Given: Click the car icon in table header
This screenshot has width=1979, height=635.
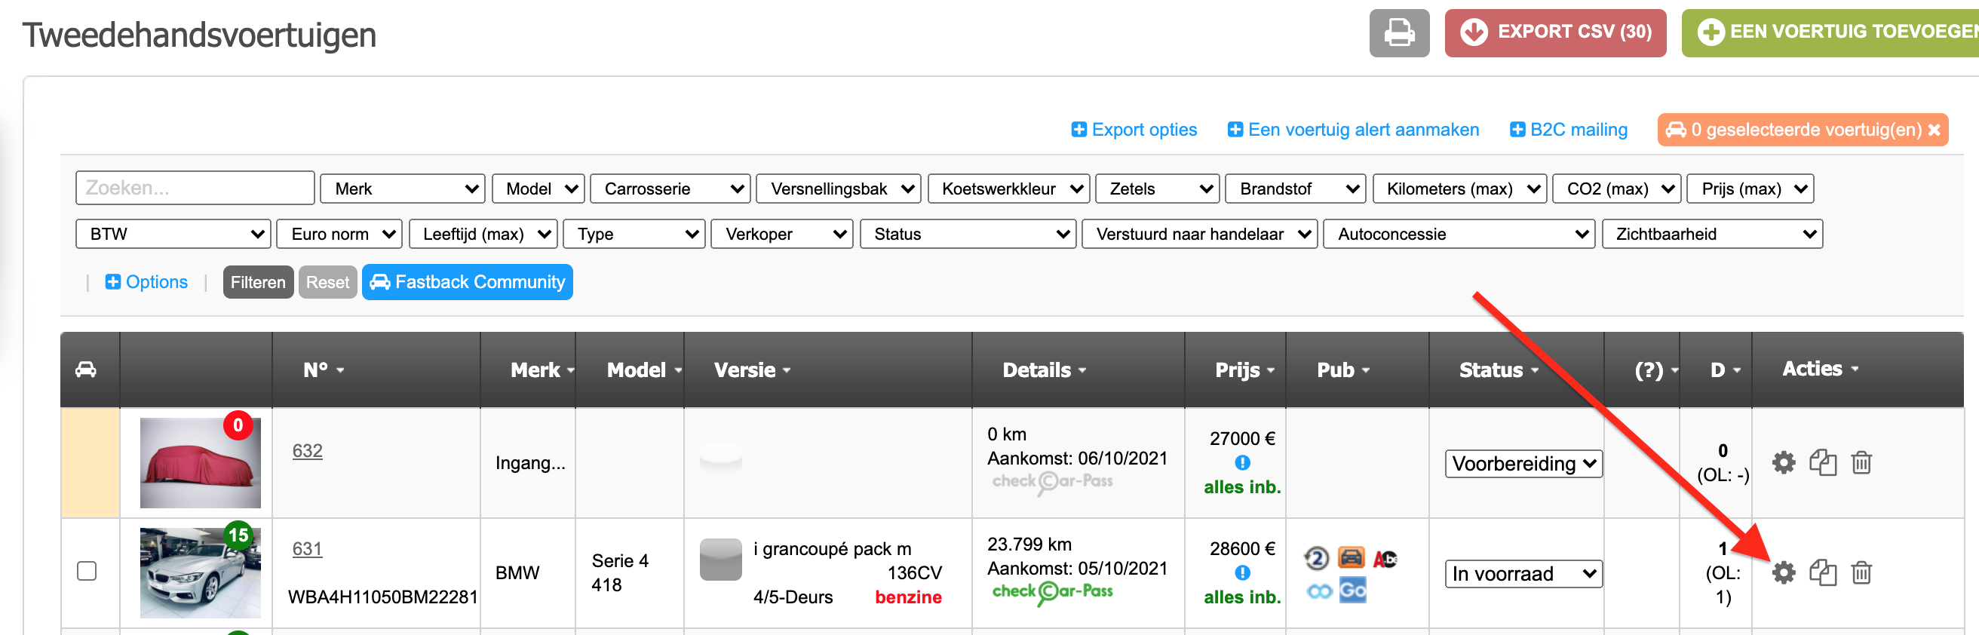Looking at the screenshot, I should (x=86, y=370).
